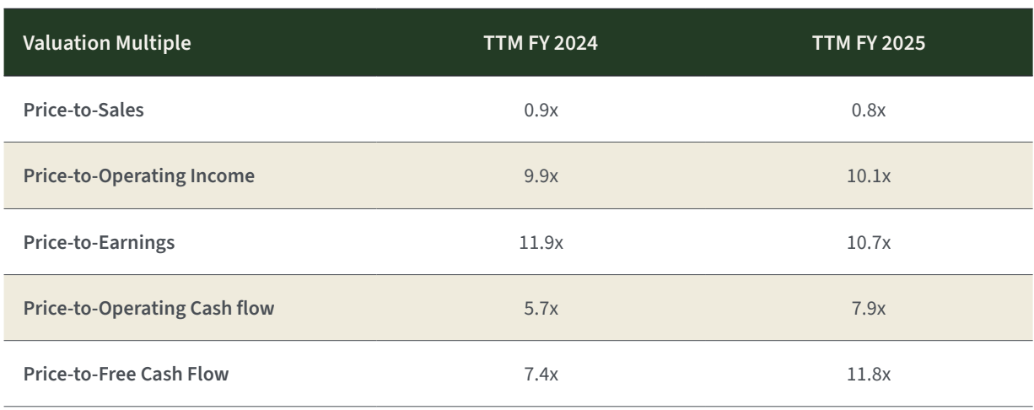
Task: Select the Price-to-Operating Income row label
Action: point(127,176)
